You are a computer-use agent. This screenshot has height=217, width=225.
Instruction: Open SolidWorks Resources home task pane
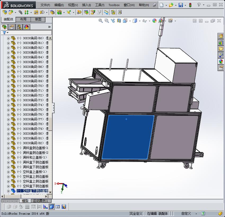tap(221, 36)
